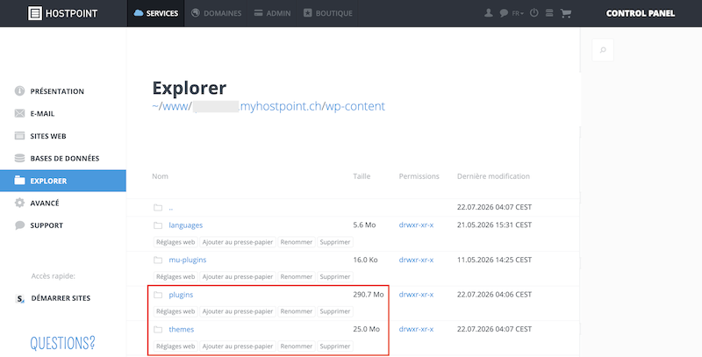This screenshot has width=702, height=357.
Task: Click the 'Nom' column header
Action: [160, 176]
